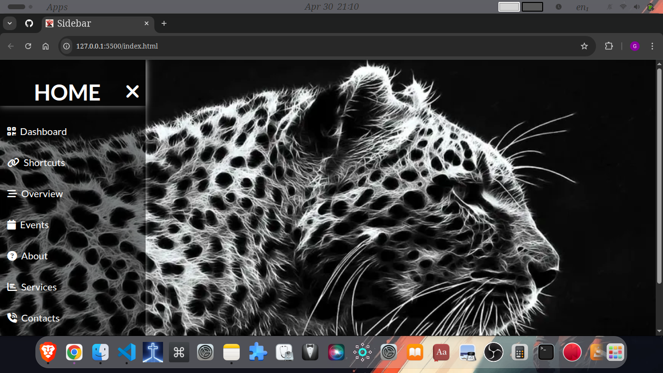Open Google Chrome from the dock

coord(74,352)
